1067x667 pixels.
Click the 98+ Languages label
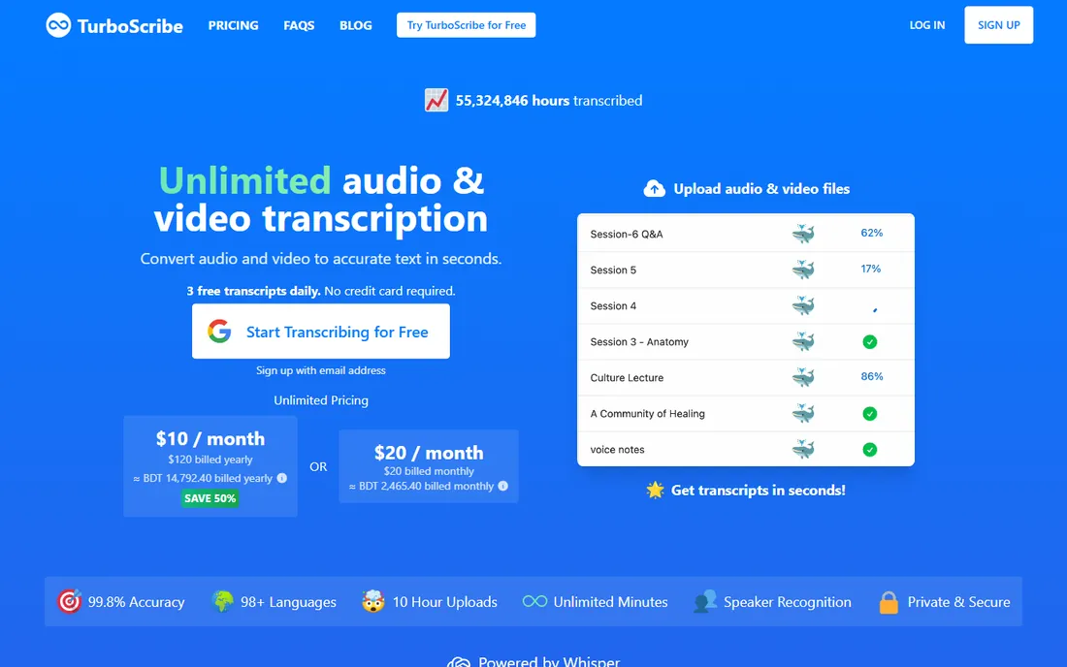coord(288,602)
